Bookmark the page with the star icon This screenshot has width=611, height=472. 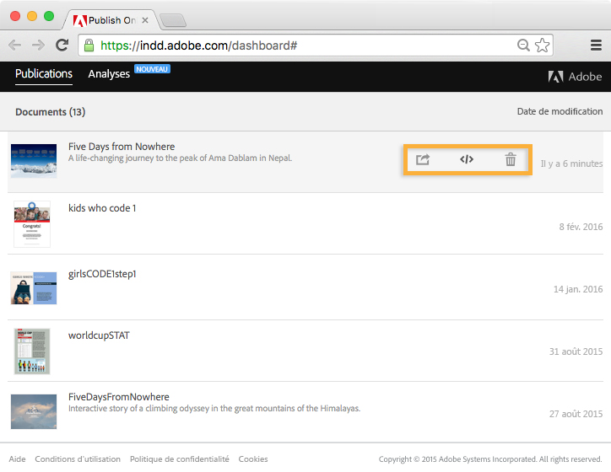(x=543, y=46)
